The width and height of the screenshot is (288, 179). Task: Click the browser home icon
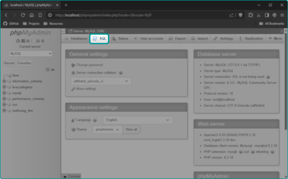32,15
